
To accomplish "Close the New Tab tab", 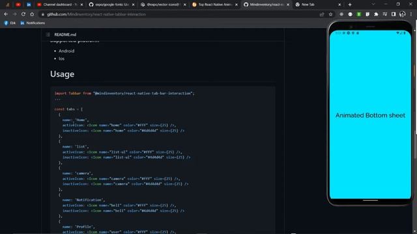I will point(339,5).
